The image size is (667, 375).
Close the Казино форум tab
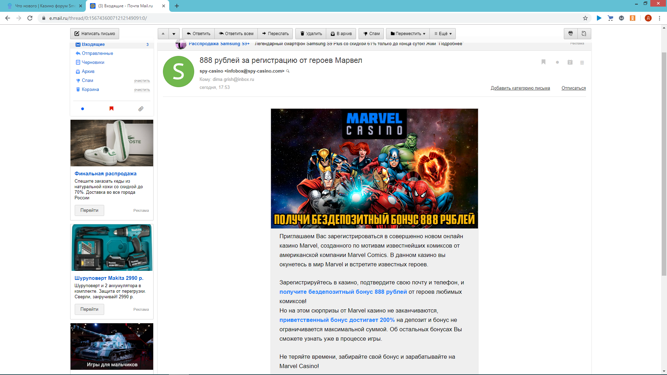point(81,6)
